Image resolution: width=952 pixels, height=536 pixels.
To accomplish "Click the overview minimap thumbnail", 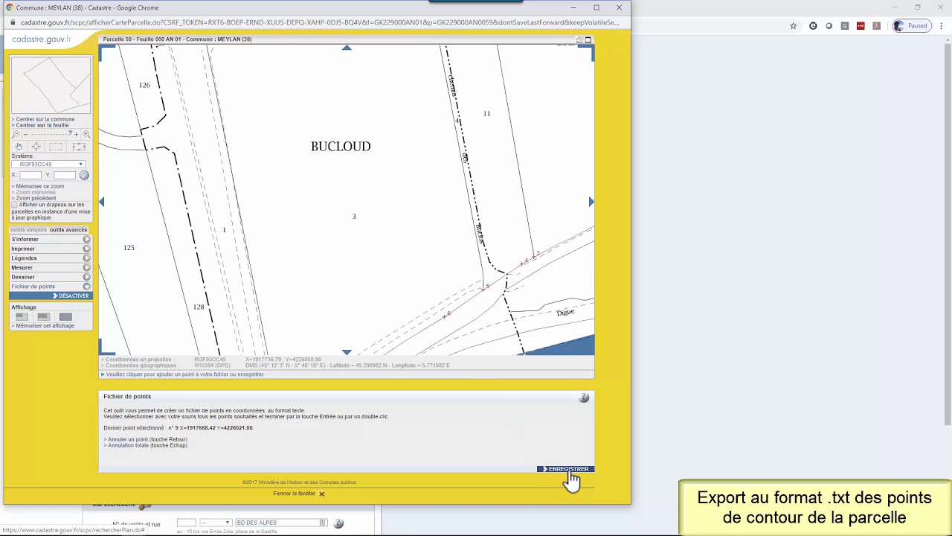I will (51, 84).
